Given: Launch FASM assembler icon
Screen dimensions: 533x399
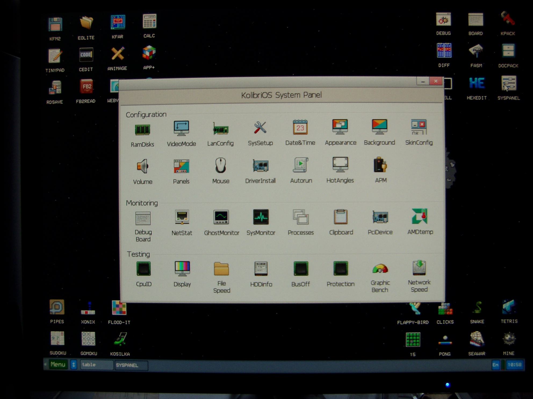Looking at the screenshot, I should [476, 51].
